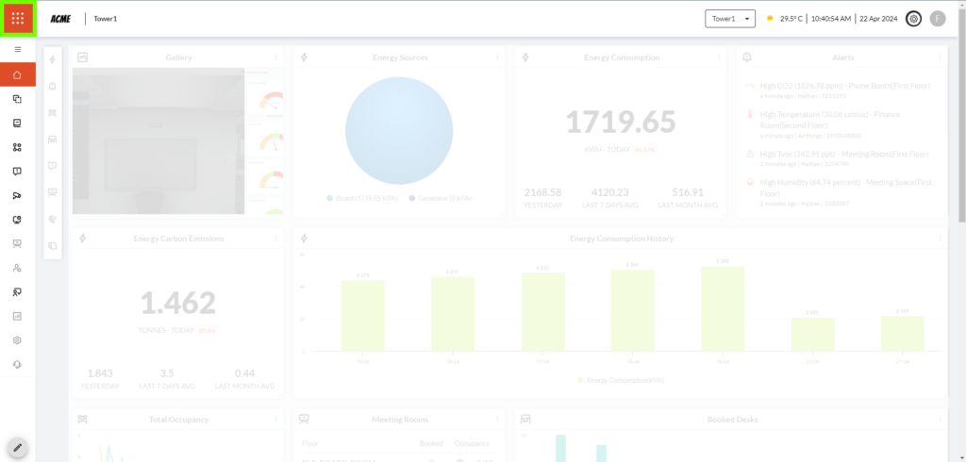This screenshot has height=462, width=966.
Task: Click the lightning icon in floating widget panel
Action: point(52,60)
